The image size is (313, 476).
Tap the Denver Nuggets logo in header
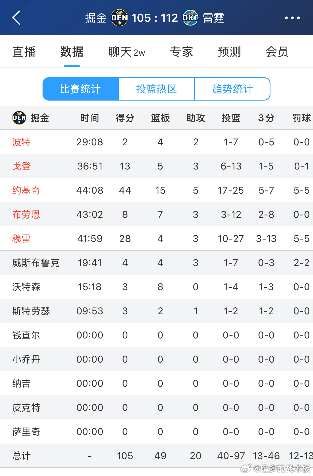[x=119, y=18]
